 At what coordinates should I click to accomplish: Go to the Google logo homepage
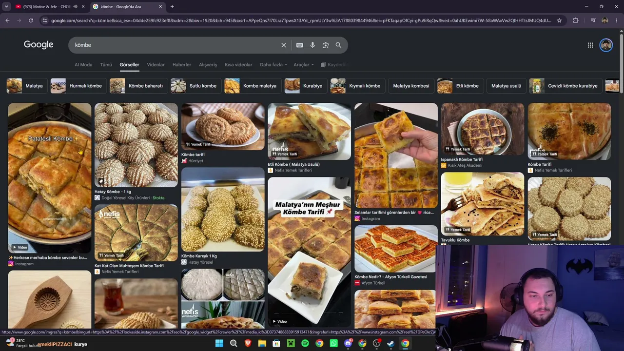pos(39,44)
